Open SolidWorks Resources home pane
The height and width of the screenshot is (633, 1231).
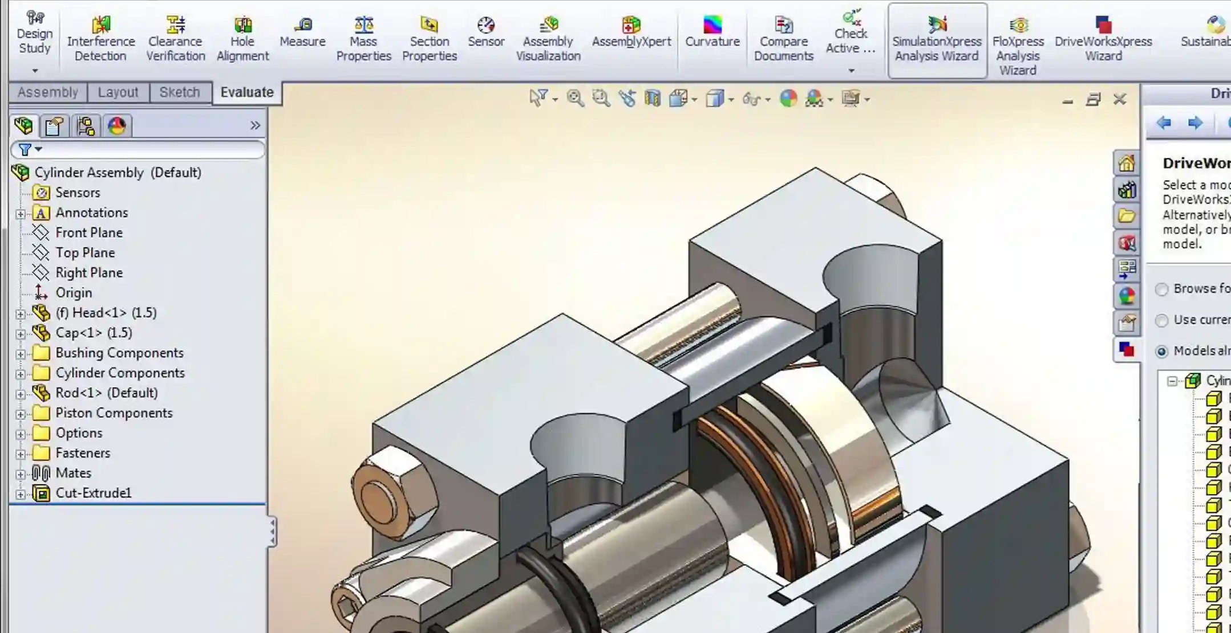1127,164
